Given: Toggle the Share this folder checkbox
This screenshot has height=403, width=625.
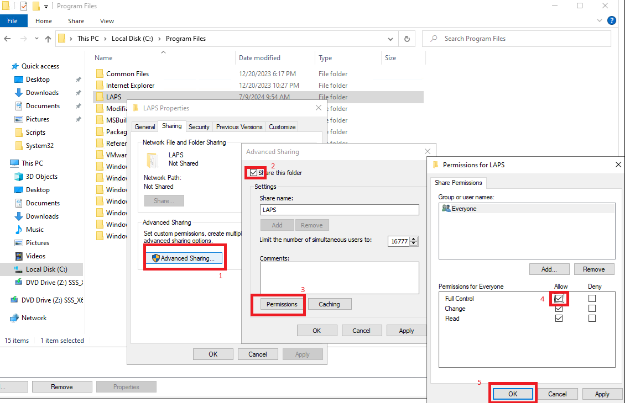Looking at the screenshot, I should (x=254, y=173).
